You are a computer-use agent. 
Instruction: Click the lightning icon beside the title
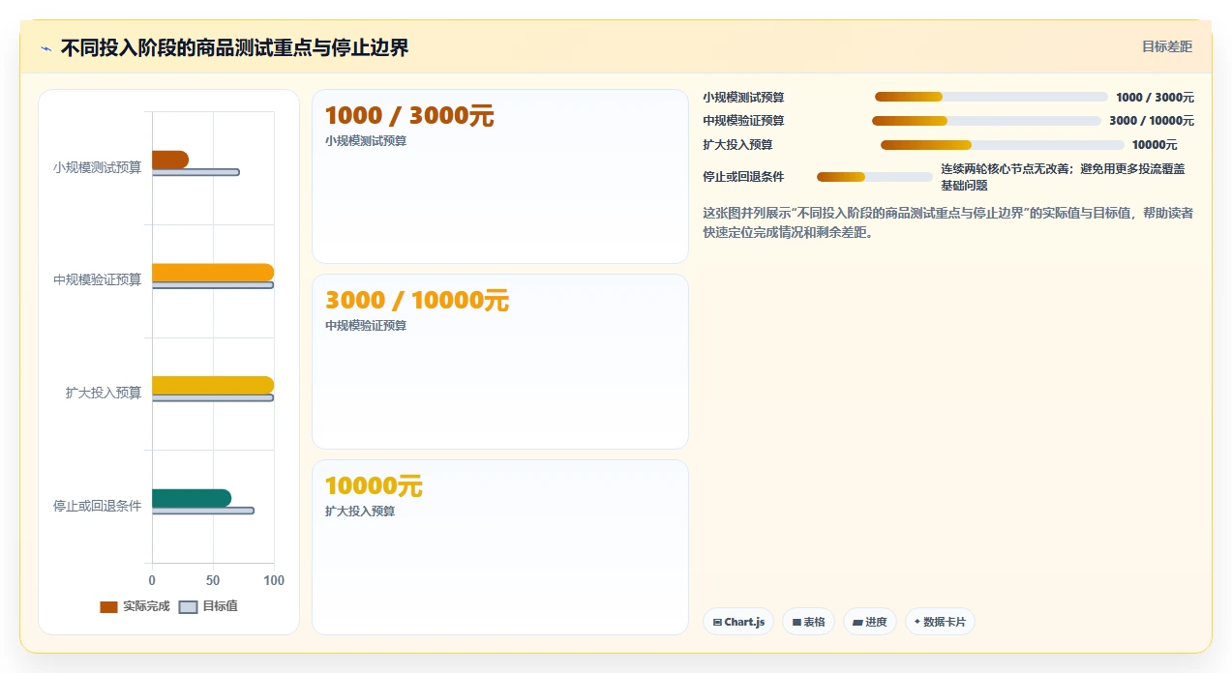(x=45, y=48)
